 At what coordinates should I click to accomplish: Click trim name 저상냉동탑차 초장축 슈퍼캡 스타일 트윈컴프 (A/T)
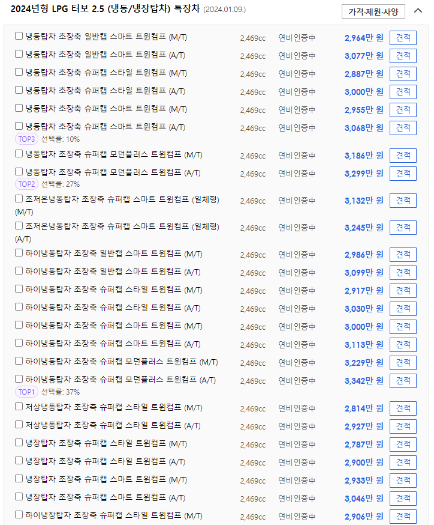113,425
